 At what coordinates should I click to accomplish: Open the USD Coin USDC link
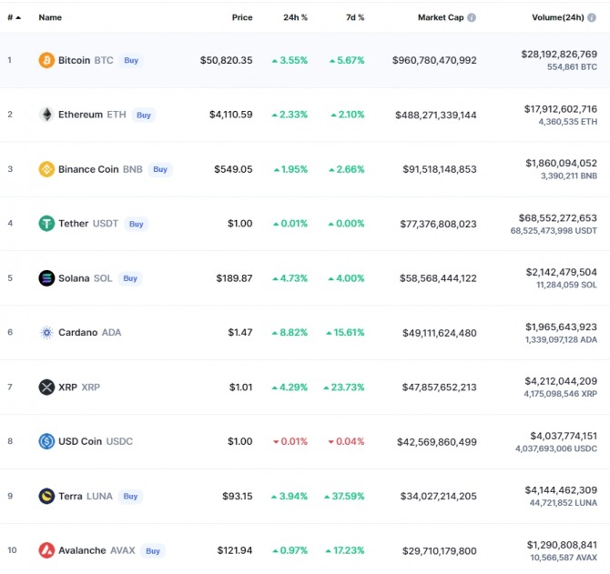tap(96, 441)
